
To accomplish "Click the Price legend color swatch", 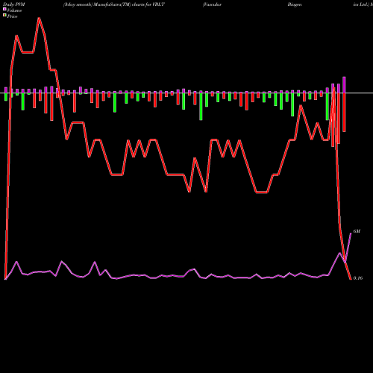I will click(x=4, y=15).
